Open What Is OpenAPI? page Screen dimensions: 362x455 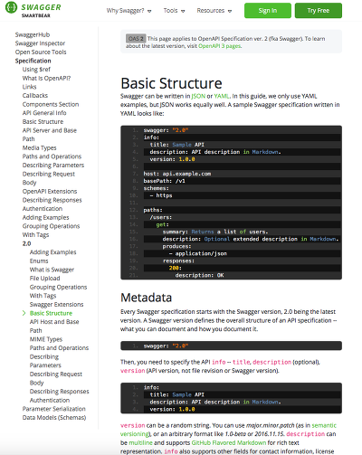[46, 78]
